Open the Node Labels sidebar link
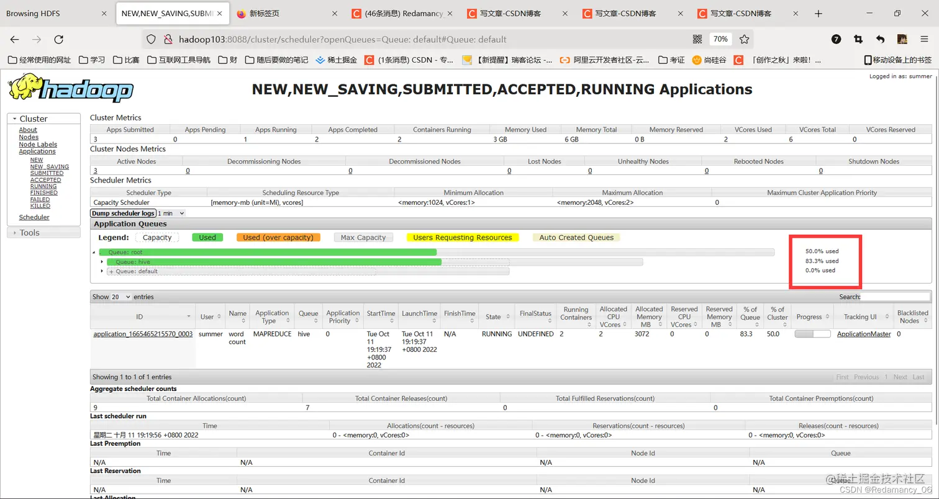939x499 pixels. (38, 145)
